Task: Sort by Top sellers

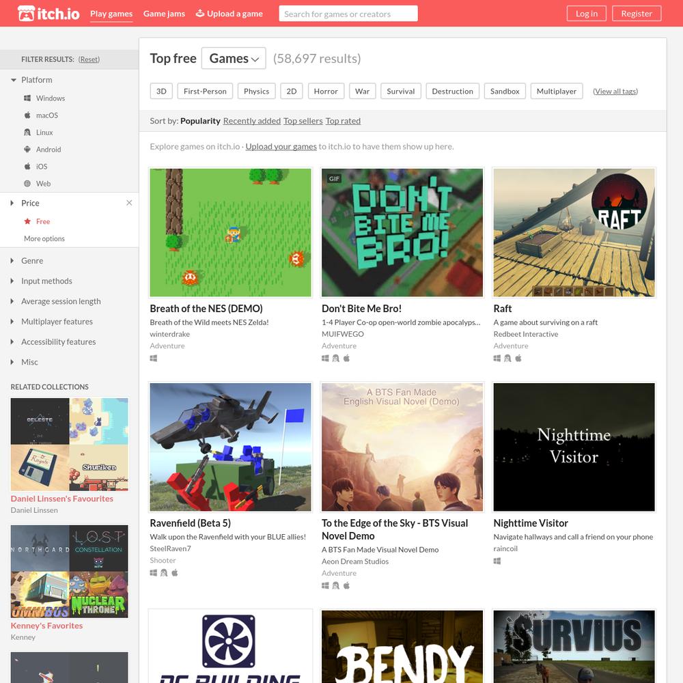Action: pos(303,121)
